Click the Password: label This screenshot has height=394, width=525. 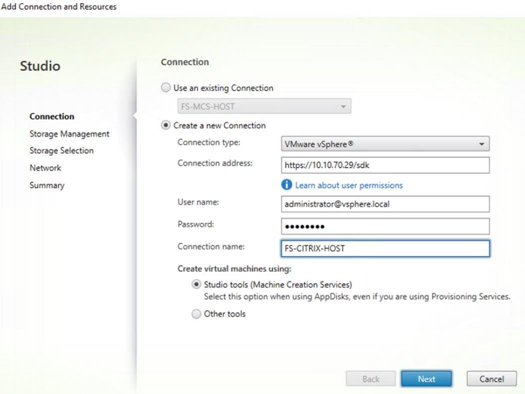tap(196, 224)
